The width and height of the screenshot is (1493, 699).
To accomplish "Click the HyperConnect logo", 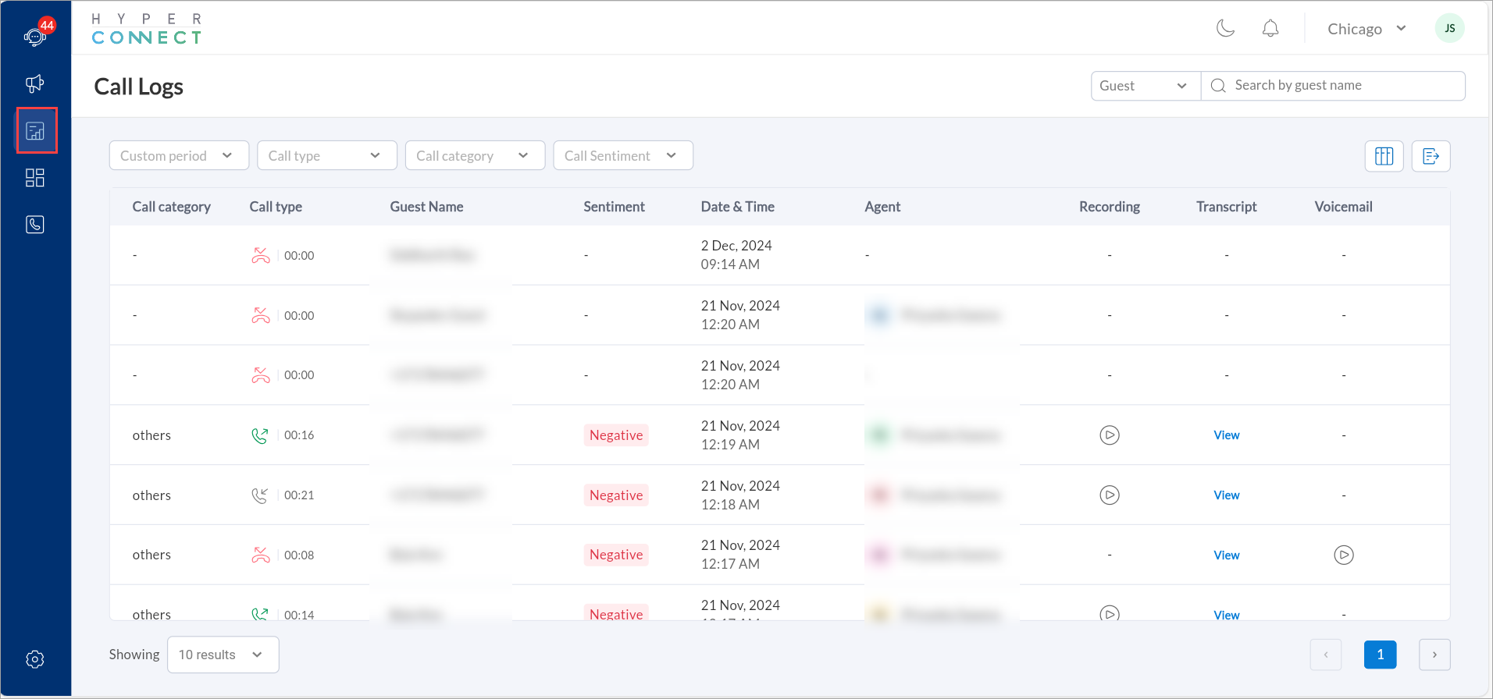I will click(x=147, y=29).
